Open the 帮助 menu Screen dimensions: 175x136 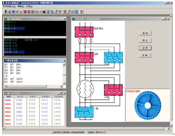click(x=21, y=7)
